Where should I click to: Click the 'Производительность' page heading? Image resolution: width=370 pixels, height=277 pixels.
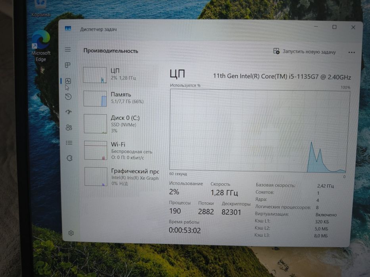pyautogui.click(x=111, y=51)
